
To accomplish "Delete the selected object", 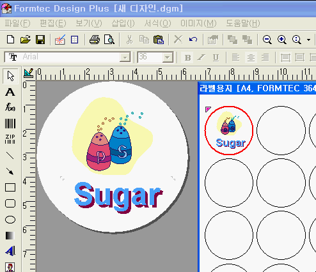I will pos(178,40).
